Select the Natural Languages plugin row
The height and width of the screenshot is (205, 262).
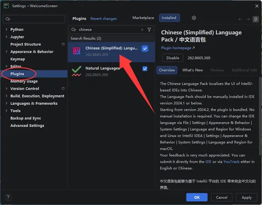(111, 71)
